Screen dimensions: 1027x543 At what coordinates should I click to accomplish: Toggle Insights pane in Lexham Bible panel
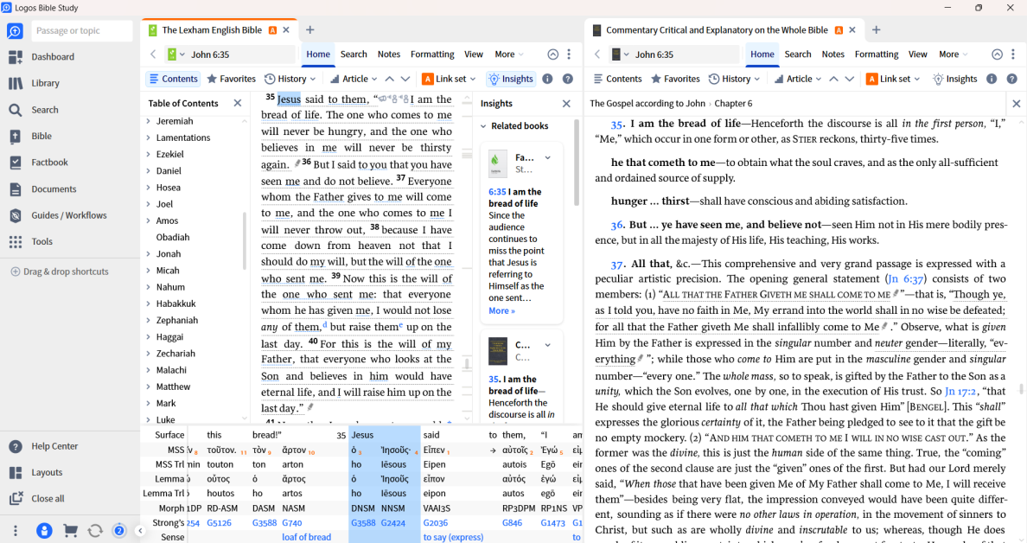511,79
